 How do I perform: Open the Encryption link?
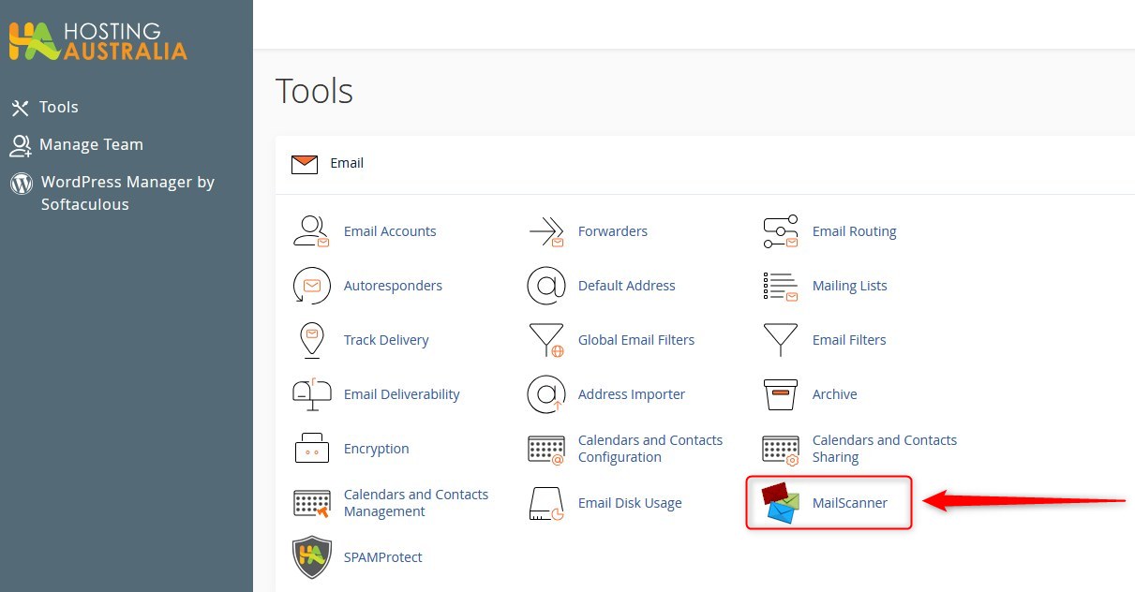[376, 449]
